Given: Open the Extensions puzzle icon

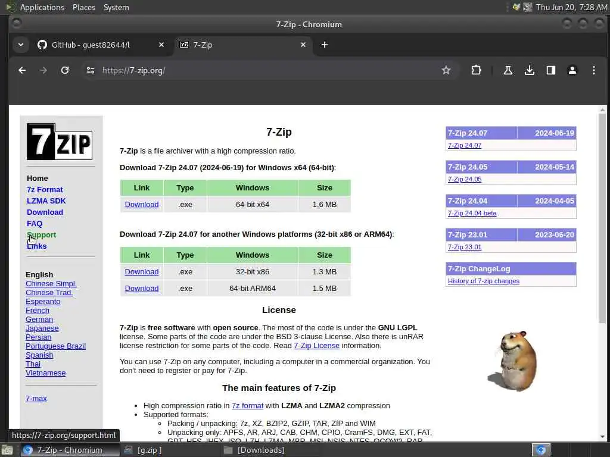Looking at the screenshot, I should (x=476, y=70).
